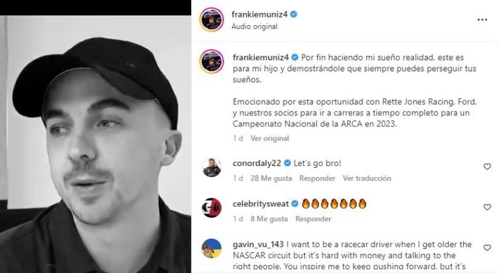Open "Audio original" link in header
Image resolution: width=499 pixels, height=273 pixels.
(255, 27)
